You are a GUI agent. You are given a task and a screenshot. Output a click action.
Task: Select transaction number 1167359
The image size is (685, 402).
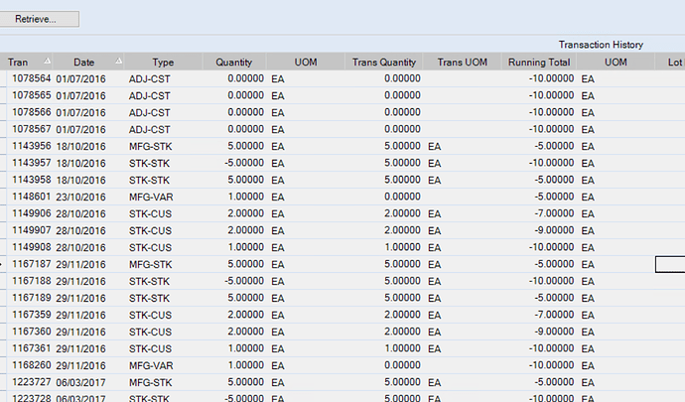(32, 315)
